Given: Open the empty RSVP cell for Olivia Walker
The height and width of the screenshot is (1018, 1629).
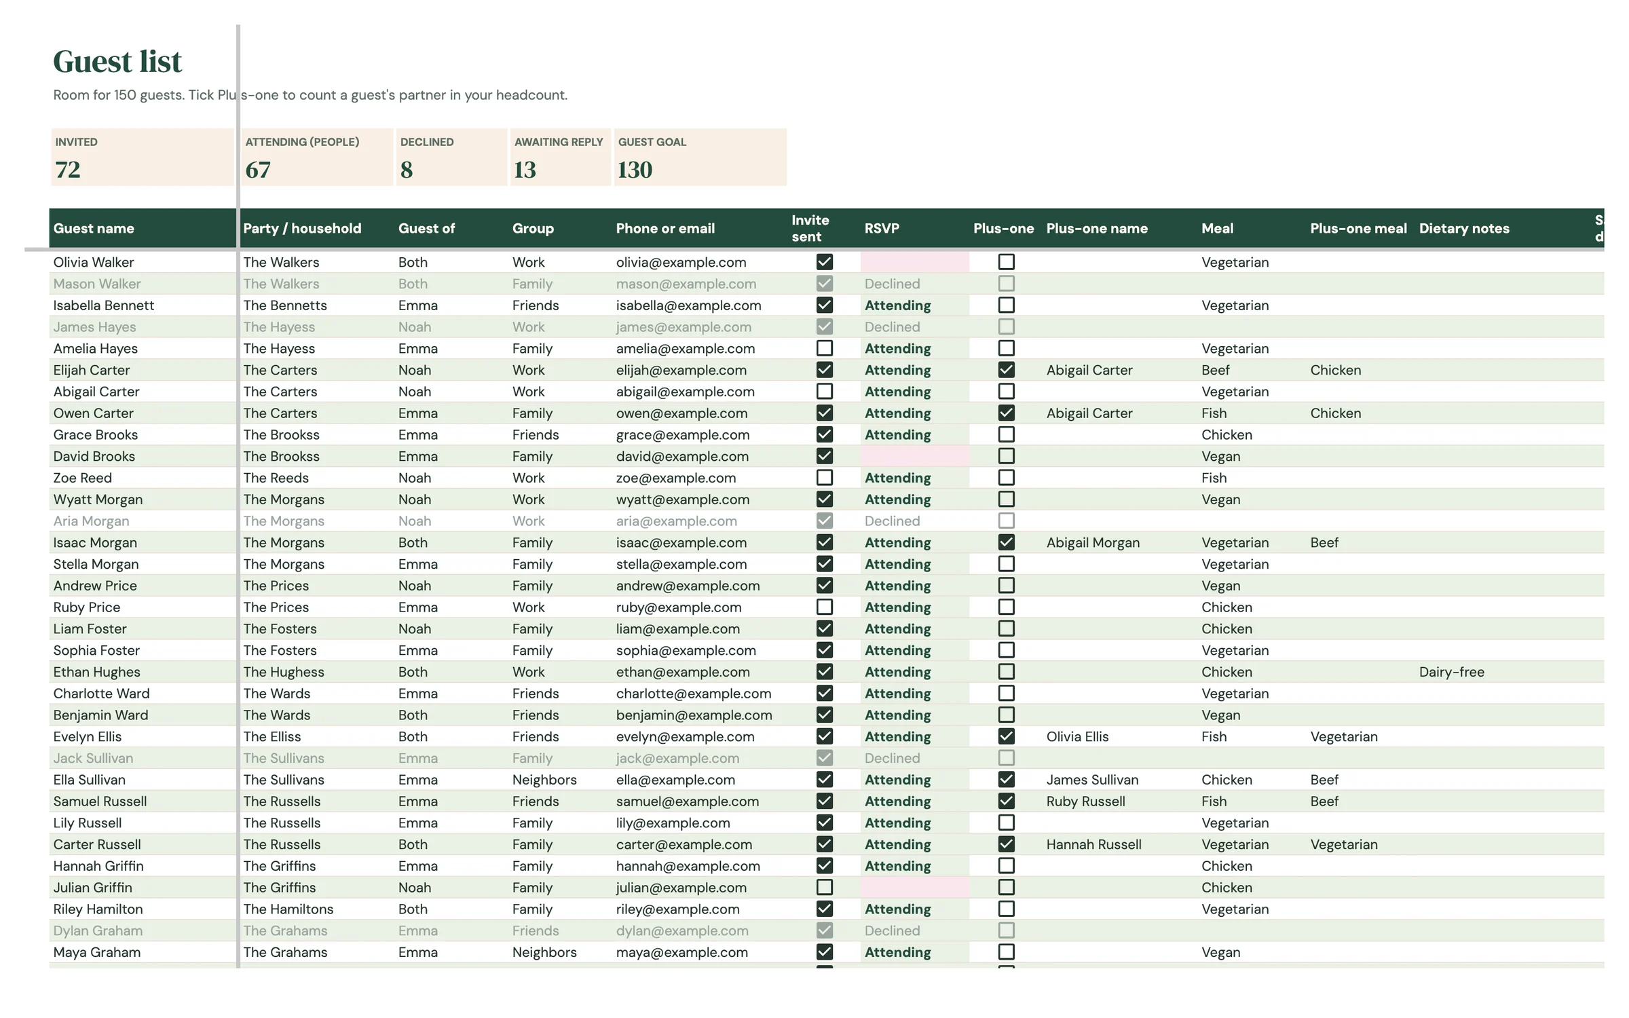Looking at the screenshot, I should pos(915,262).
